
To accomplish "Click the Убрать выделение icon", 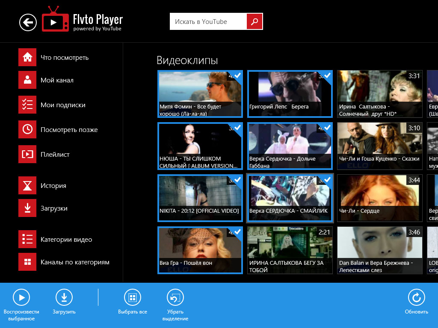I will click(175, 298).
